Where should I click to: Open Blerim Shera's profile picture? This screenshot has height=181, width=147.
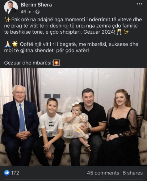pos(11,7)
